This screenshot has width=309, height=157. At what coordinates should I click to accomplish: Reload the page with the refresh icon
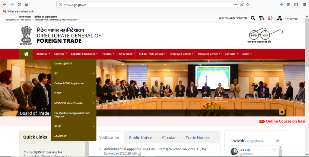tap(19, 5)
